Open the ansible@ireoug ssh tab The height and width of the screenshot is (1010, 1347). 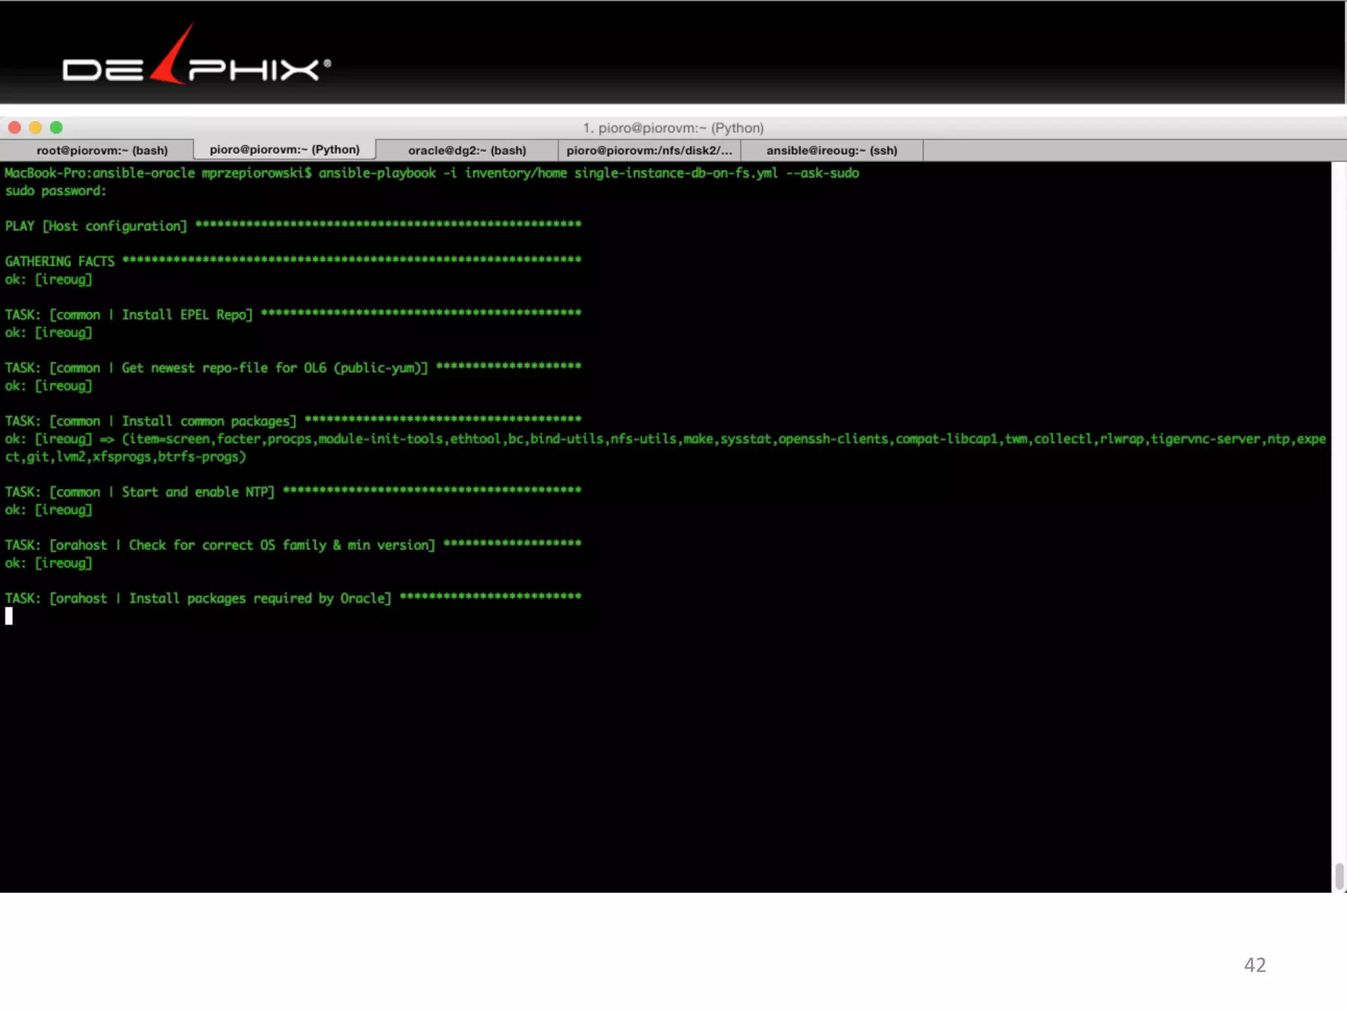(x=831, y=151)
